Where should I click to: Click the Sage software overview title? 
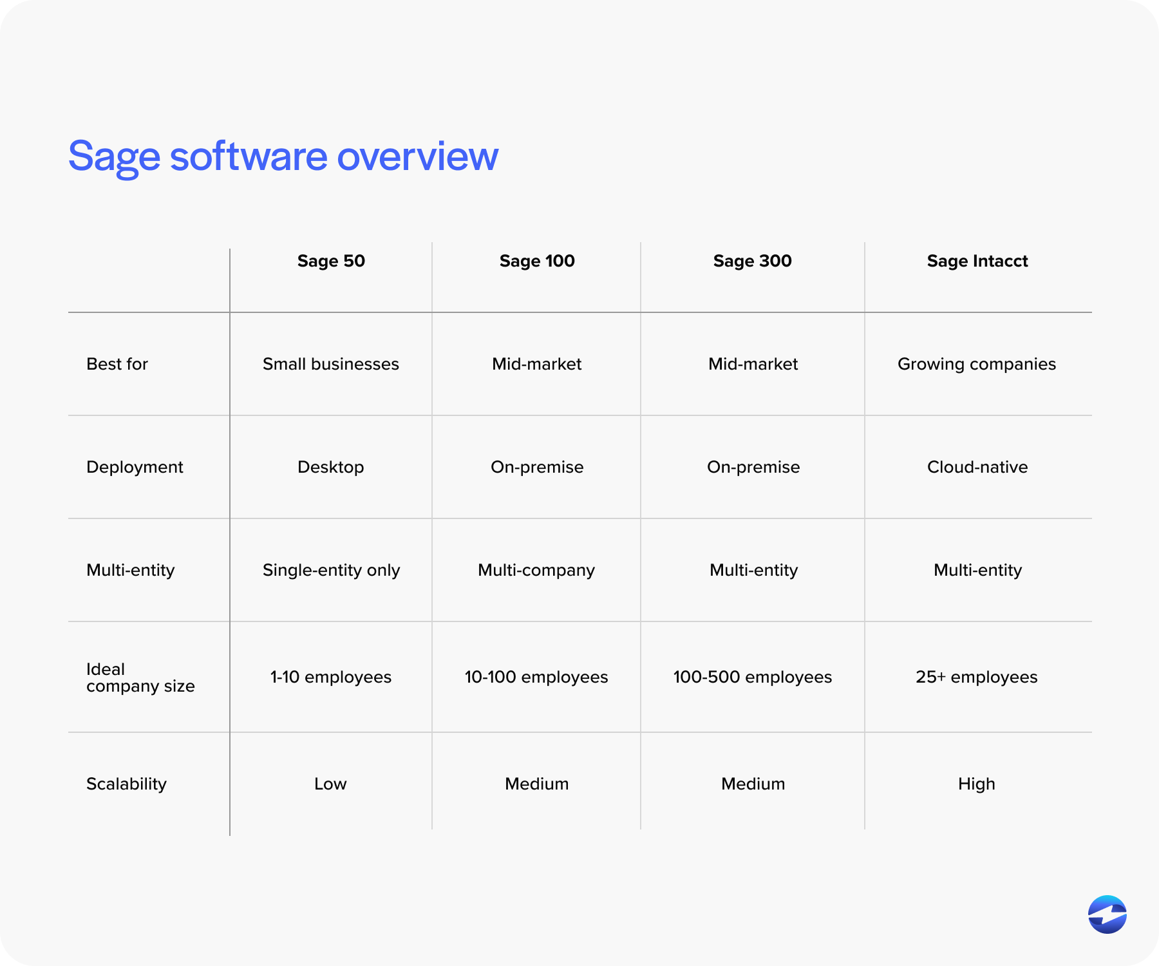click(x=283, y=155)
